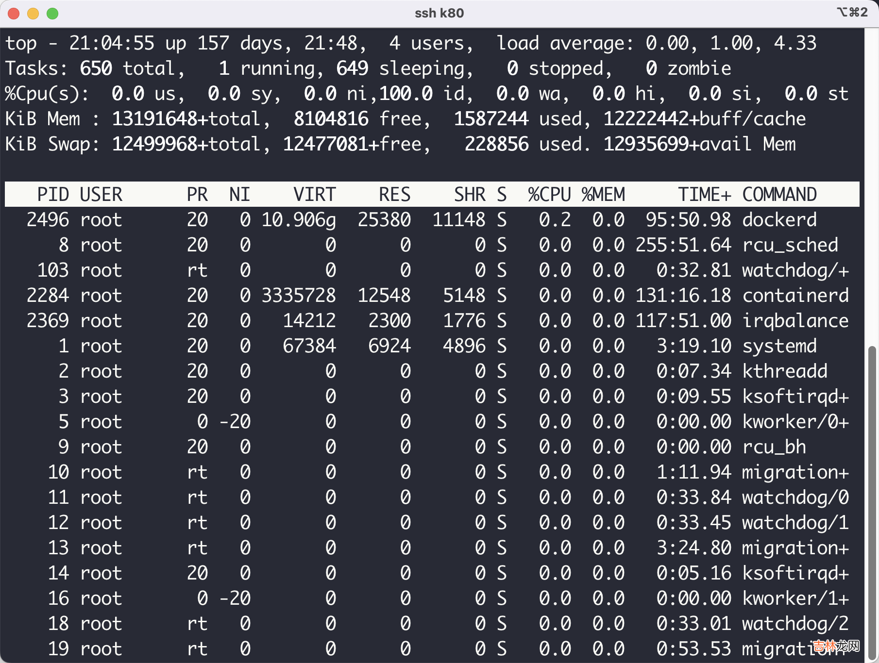The width and height of the screenshot is (879, 663).
Task: Click the yellow minimize window button
Action: click(33, 13)
